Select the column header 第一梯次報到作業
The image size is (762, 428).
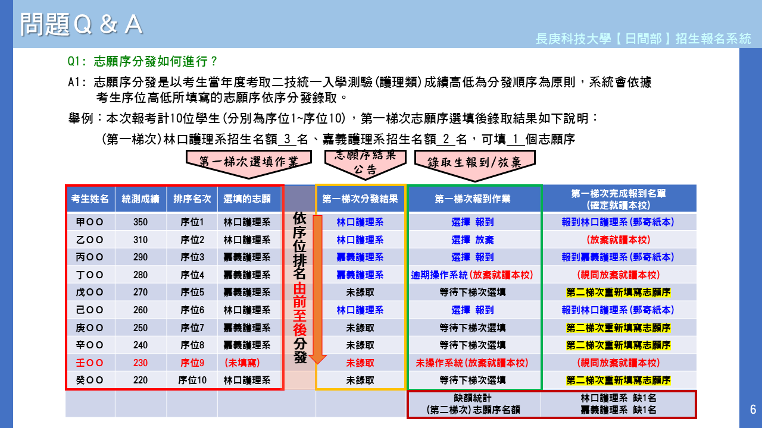click(x=473, y=199)
